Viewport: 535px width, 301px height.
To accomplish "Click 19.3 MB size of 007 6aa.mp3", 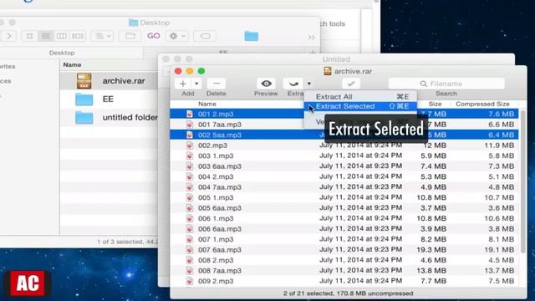I will [431, 250].
